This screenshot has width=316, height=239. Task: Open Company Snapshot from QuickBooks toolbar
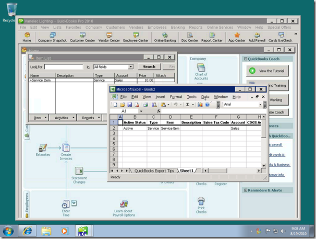coord(52,37)
